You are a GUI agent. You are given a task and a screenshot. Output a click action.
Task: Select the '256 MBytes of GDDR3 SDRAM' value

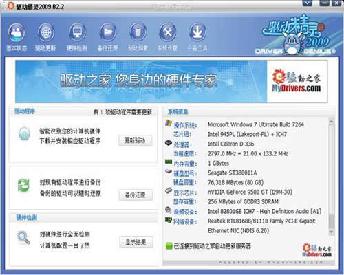(x=243, y=201)
